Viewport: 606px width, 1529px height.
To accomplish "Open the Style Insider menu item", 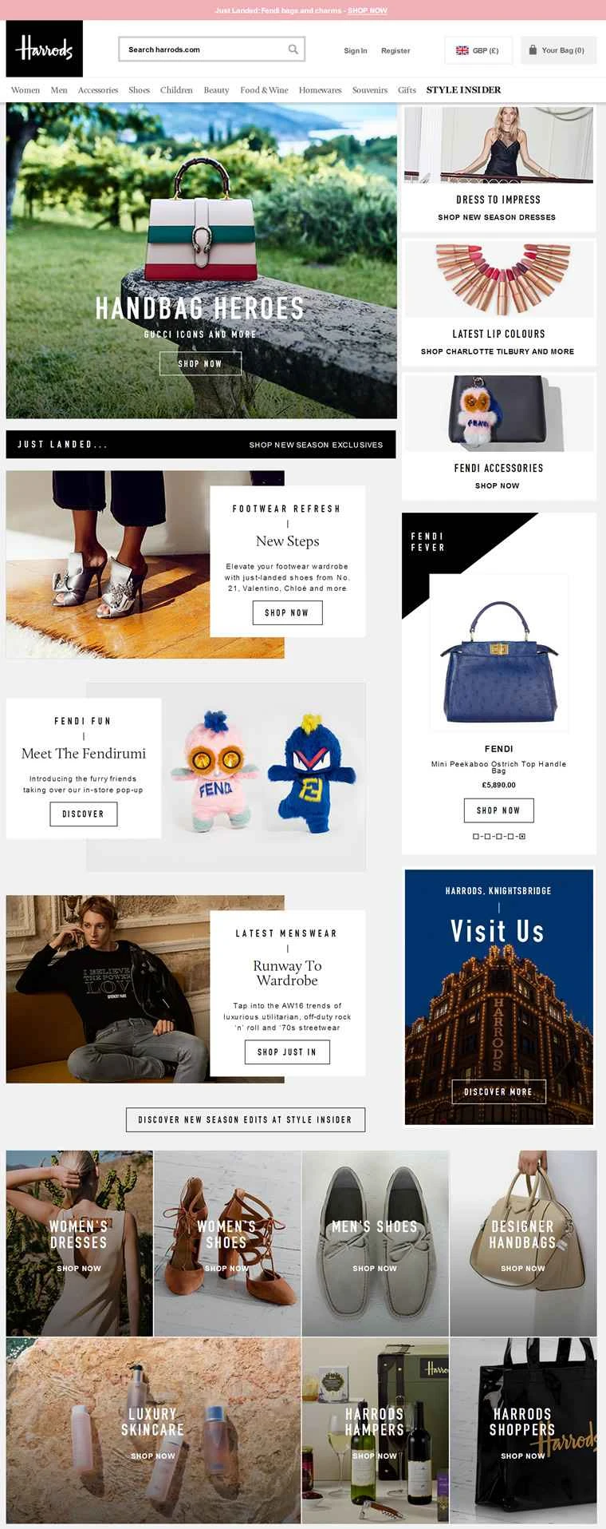I will point(464,90).
